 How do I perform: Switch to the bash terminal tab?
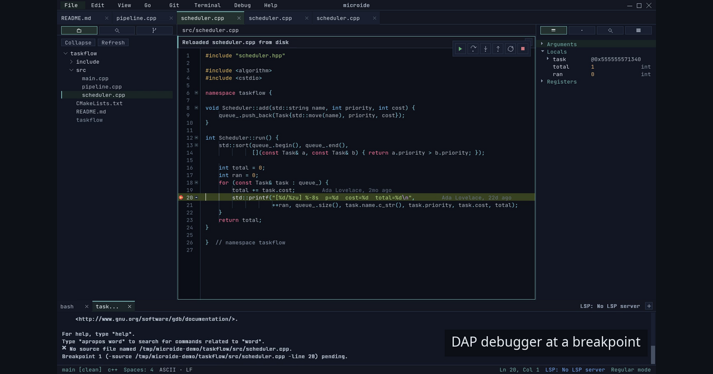67,306
